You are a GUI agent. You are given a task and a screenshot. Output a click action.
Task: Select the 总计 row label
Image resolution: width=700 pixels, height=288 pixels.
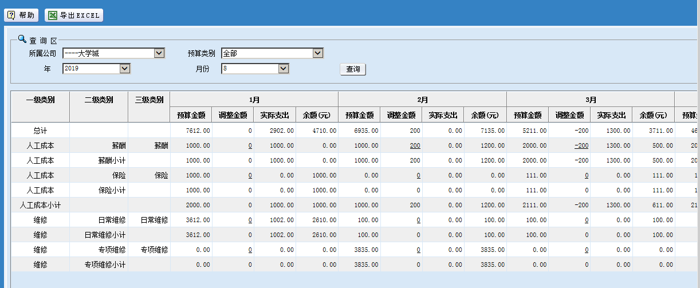[x=40, y=131]
